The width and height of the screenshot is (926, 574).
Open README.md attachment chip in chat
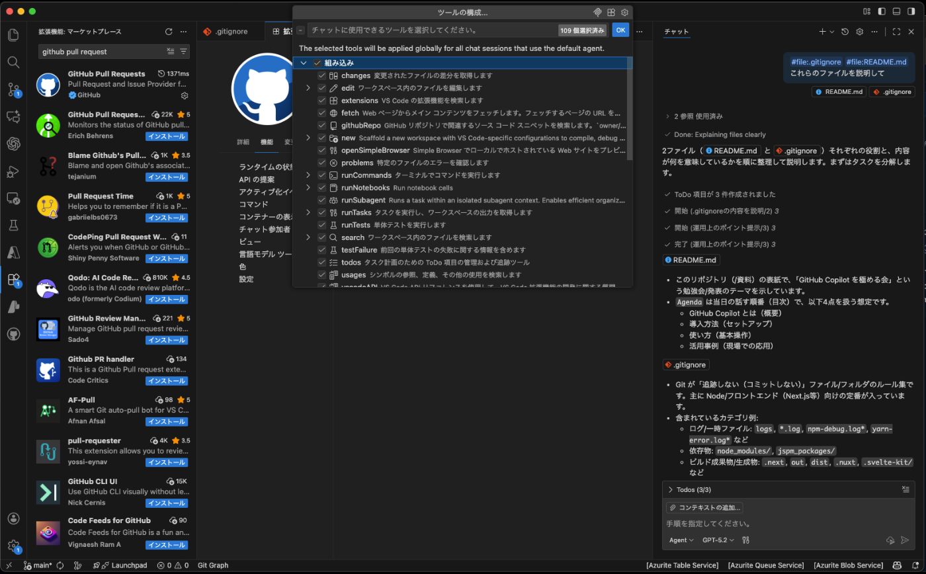coord(839,92)
